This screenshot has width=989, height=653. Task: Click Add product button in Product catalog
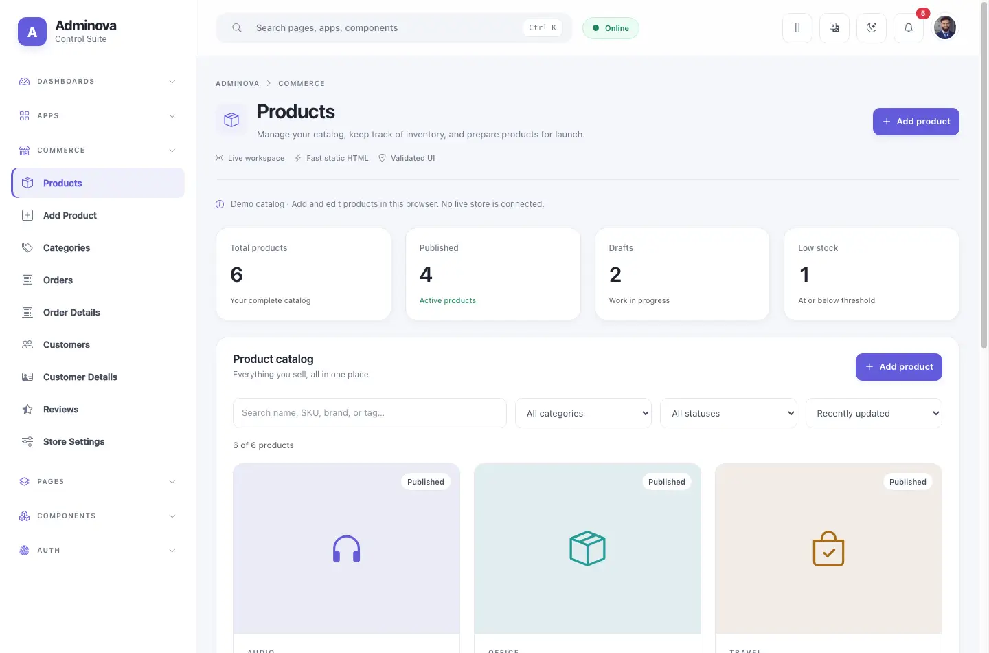click(898, 367)
